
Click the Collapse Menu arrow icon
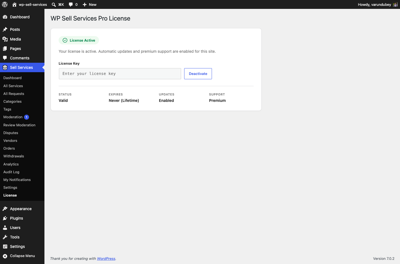pos(5,256)
